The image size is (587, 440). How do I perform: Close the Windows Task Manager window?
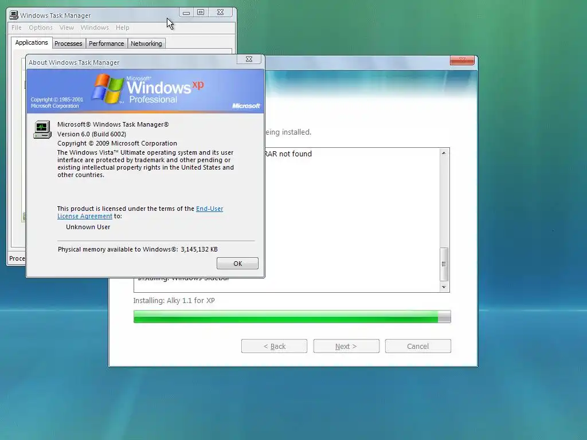pyautogui.click(x=221, y=13)
